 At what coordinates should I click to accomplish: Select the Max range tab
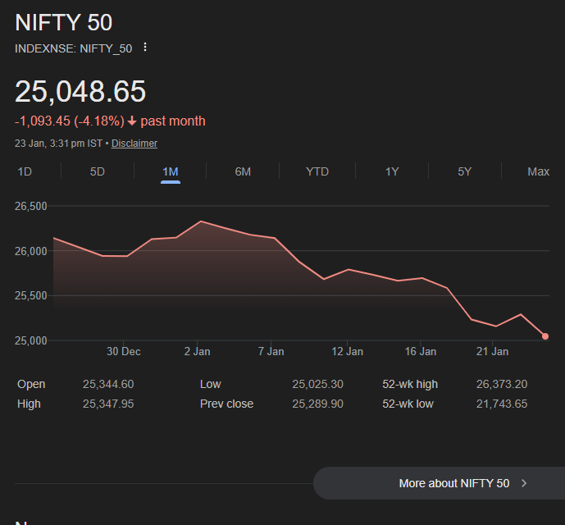538,171
